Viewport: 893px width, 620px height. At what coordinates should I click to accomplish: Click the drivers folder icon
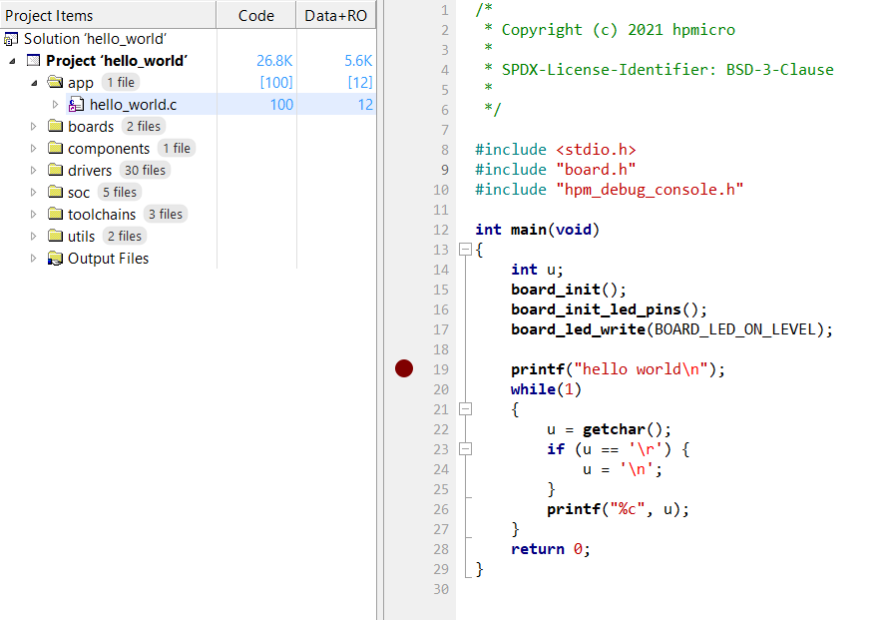[55, 170]
